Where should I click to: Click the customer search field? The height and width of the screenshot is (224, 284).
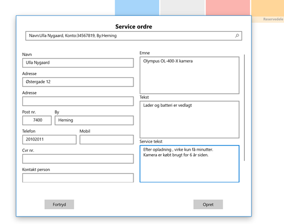click(133, 36)
